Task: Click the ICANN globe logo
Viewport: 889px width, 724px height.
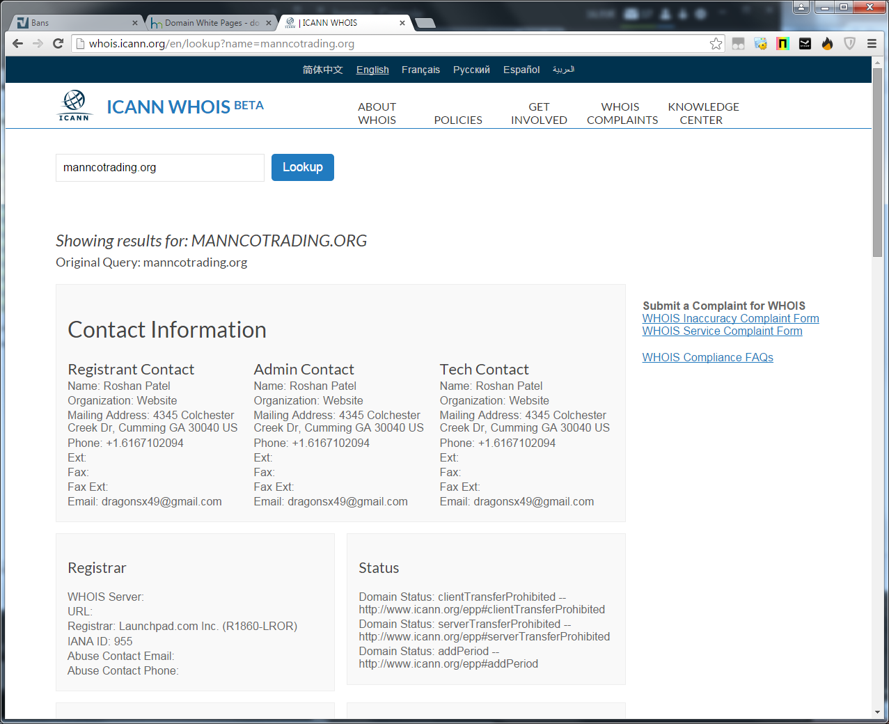Action: pyautogui.click(x=74, y=105)
